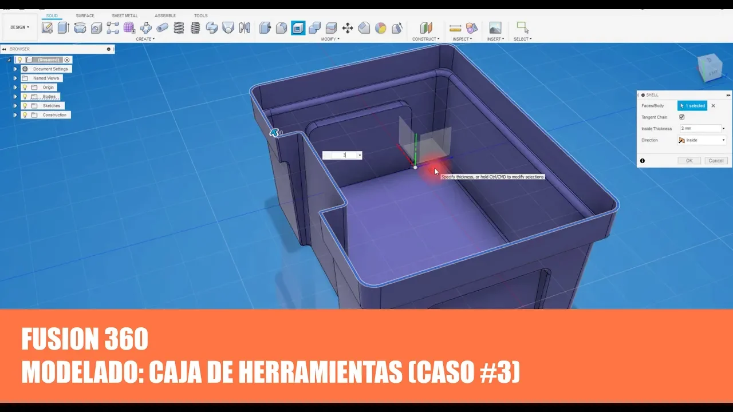Viewport: 733px width, 412px height.
Task: Collapse the Unsaved root component node
Action: click(9, 60)
